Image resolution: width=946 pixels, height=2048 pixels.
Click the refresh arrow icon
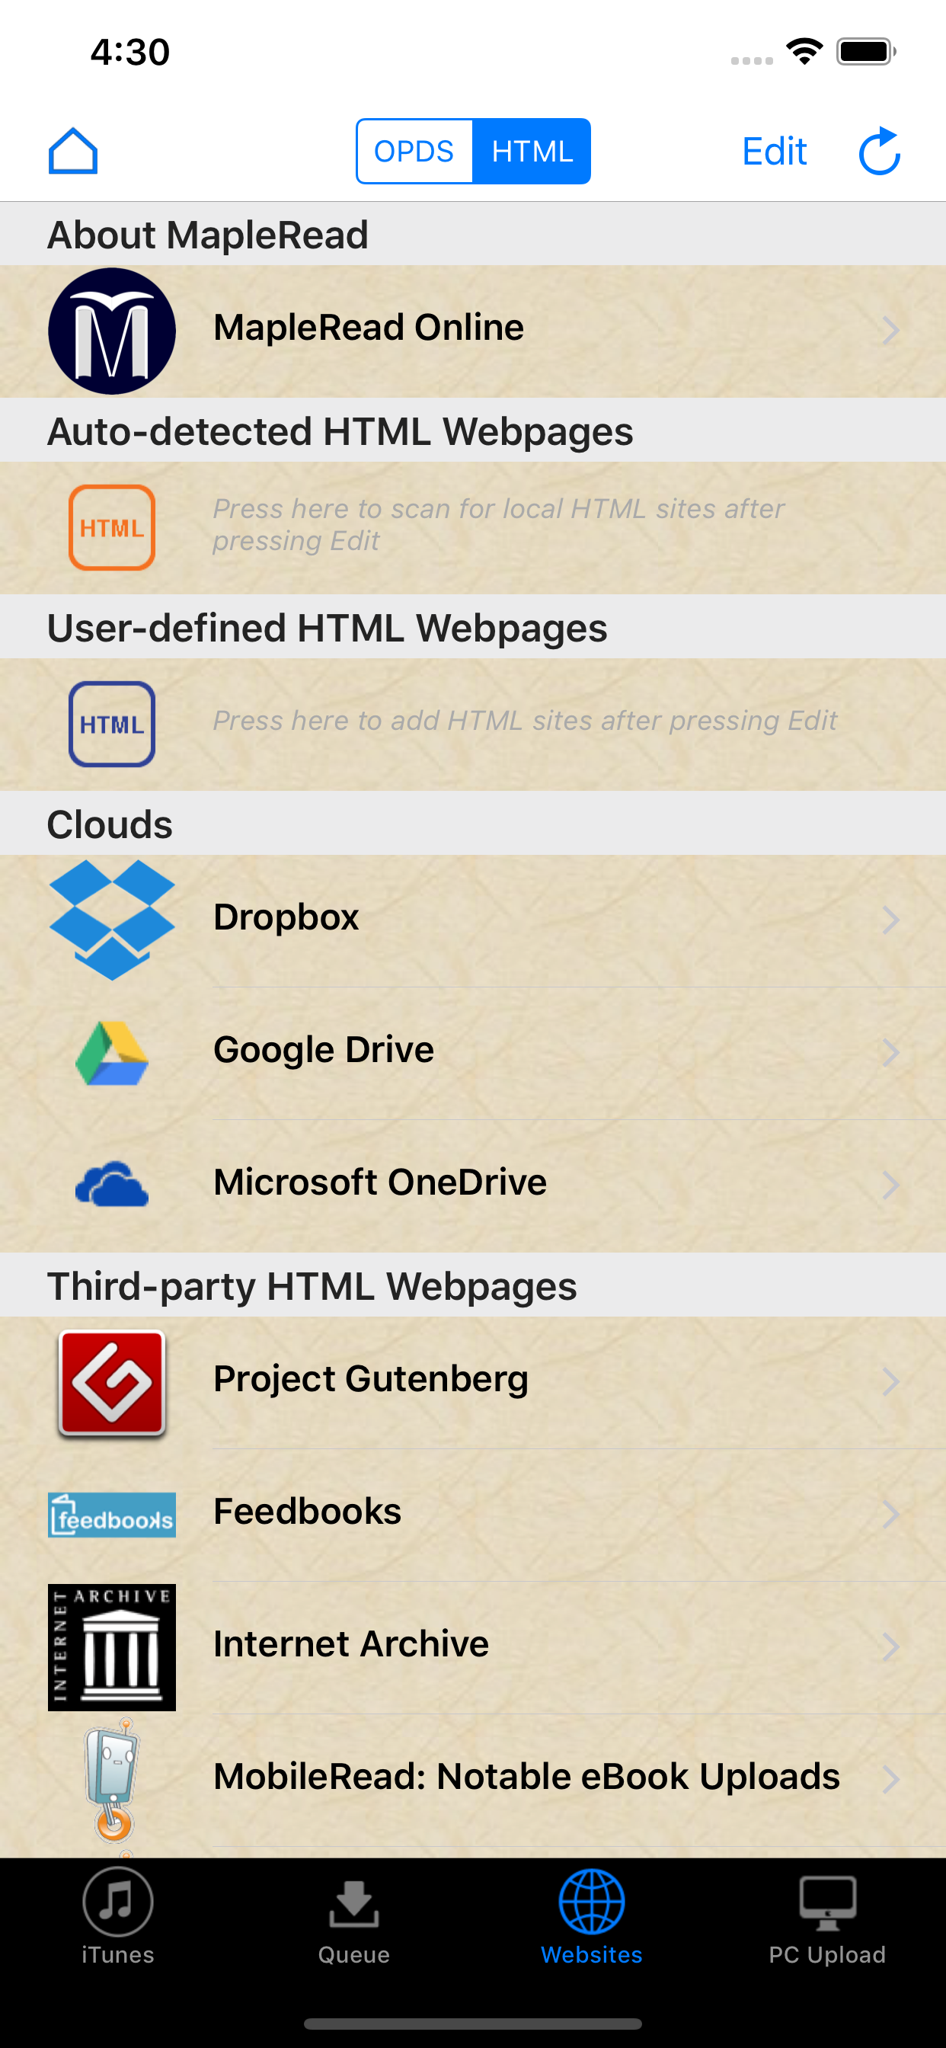[879, 151]
